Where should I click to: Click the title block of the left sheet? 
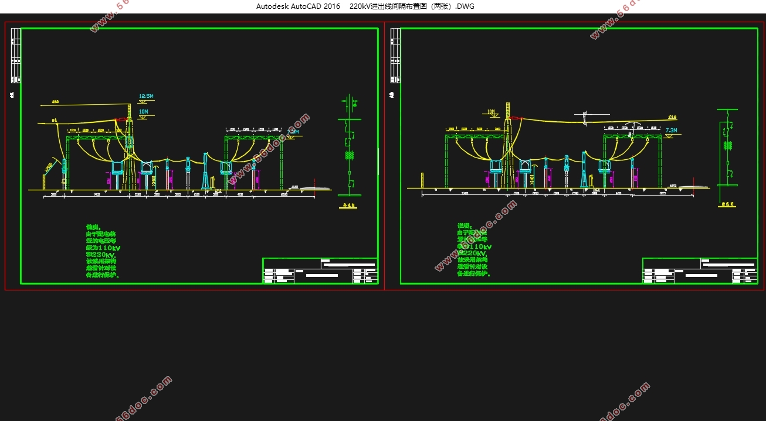pyautogui.click(x=320, y=271)
